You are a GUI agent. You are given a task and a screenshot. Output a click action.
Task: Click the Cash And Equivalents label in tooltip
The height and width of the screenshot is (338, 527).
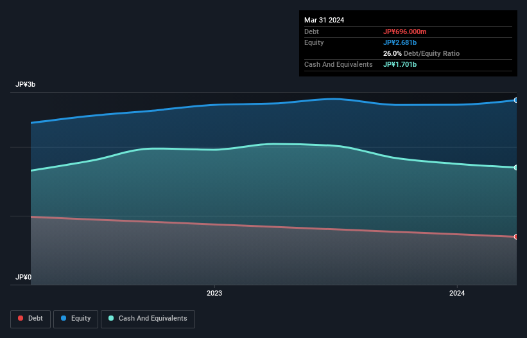coord(338,64)
